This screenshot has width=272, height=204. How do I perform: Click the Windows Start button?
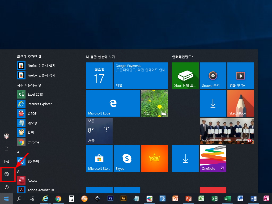click(x=6, y=199)
